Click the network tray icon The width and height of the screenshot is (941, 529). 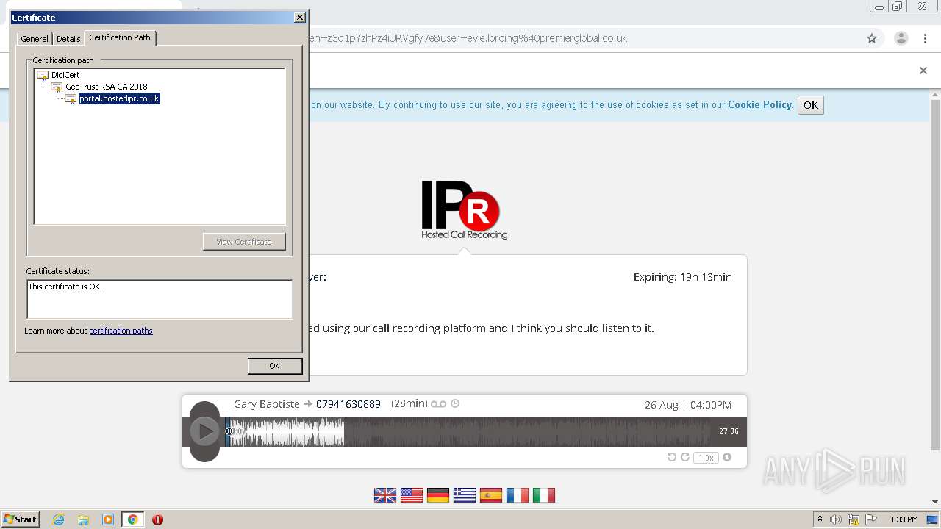click(854, 519)
